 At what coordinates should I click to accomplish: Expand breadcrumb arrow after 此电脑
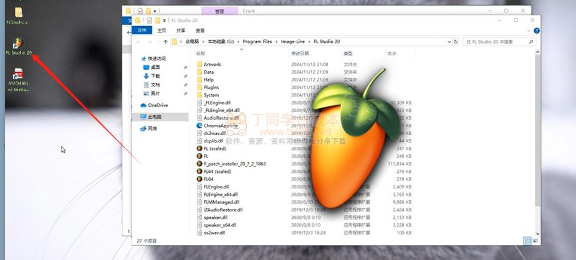click(203, 42)
